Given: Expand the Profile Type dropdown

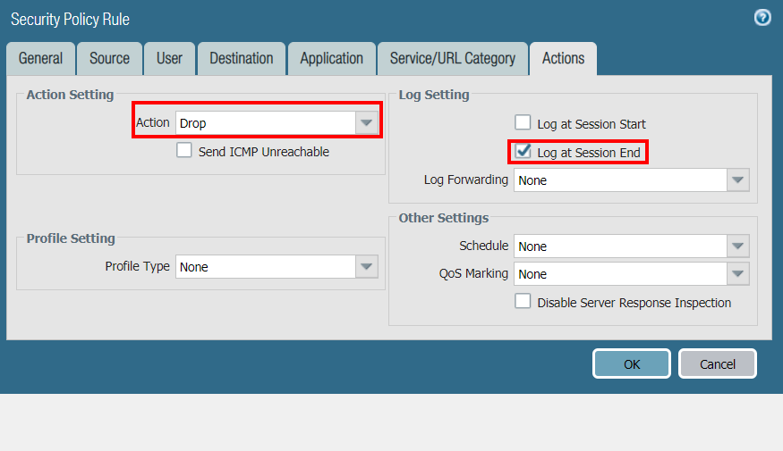Looking at the screenshot, I should (366, 267).
